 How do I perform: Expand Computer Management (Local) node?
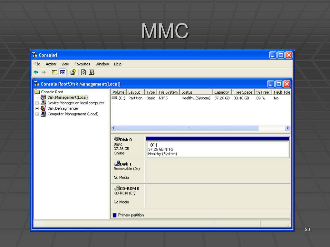coord(37,114)
